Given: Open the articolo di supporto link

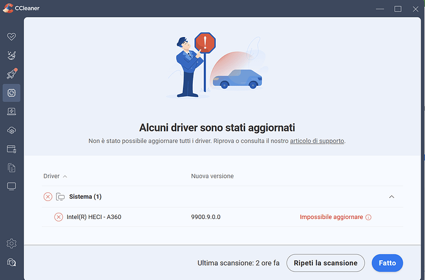Looking at the screenshot, I should coord(317,141).
